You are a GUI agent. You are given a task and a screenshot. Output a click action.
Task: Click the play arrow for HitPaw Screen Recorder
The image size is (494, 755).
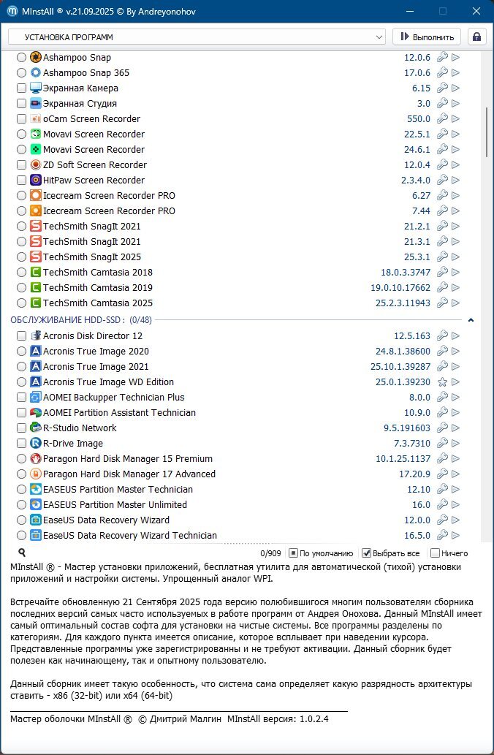[x=456, y=181]
